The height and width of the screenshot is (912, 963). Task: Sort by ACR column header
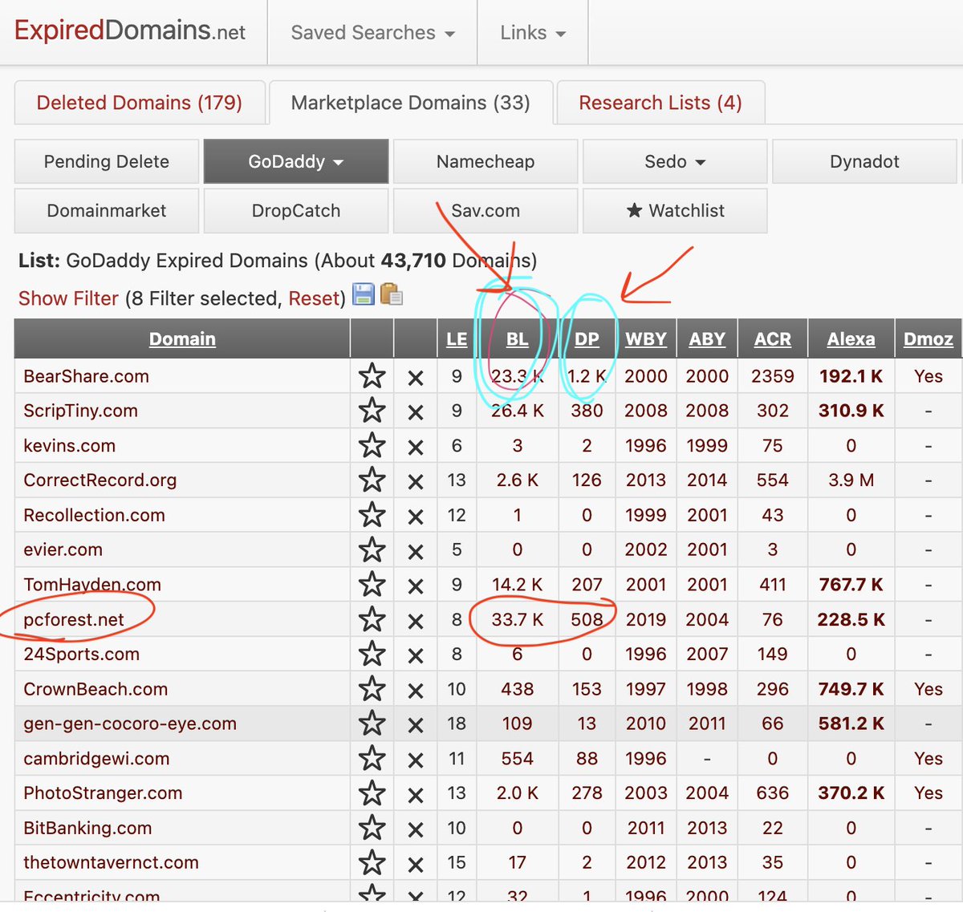click(x=773, y=338)
